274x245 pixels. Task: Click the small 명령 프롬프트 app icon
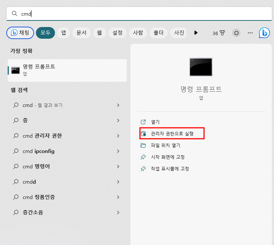tap(15, 70)
